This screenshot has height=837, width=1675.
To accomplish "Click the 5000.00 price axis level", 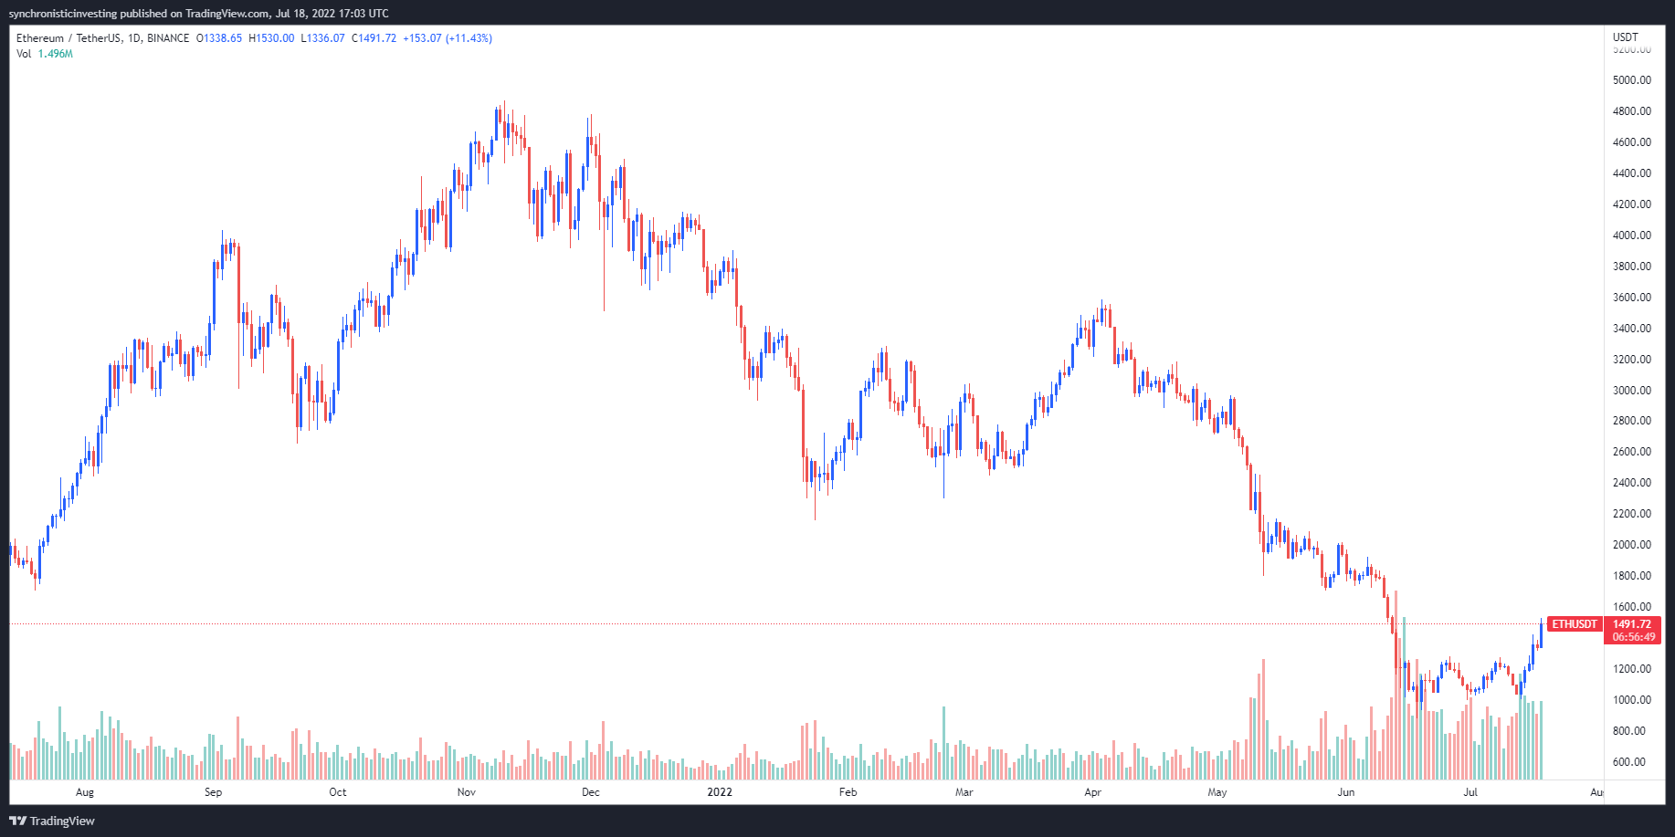I will coord(1631,80).
